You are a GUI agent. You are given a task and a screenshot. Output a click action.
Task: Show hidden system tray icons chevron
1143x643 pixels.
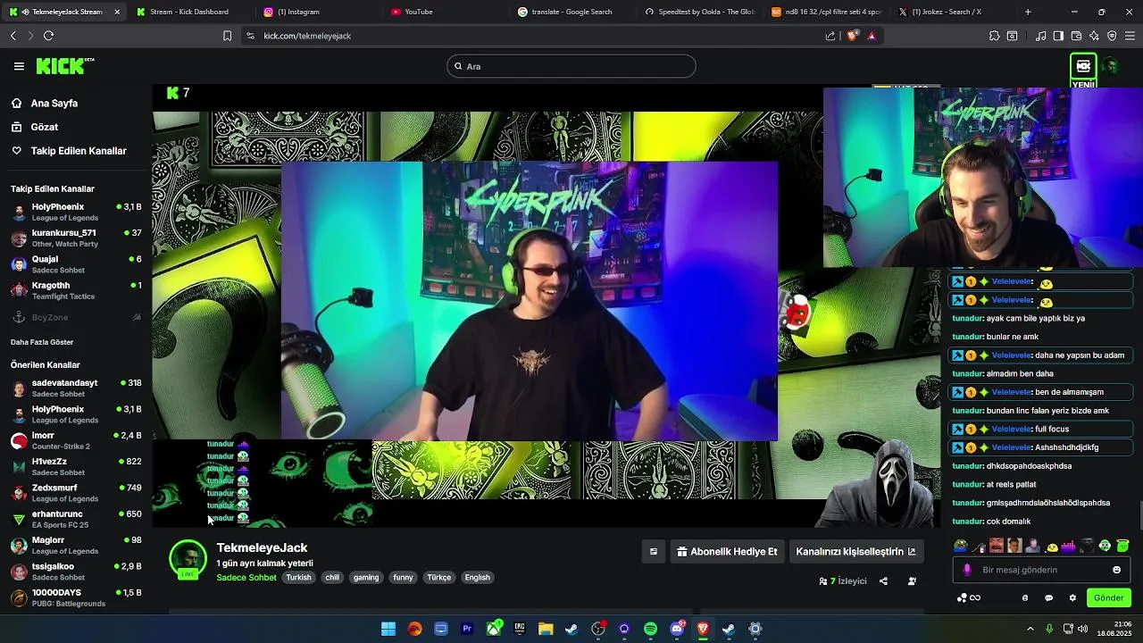[x=1030, y=629]
